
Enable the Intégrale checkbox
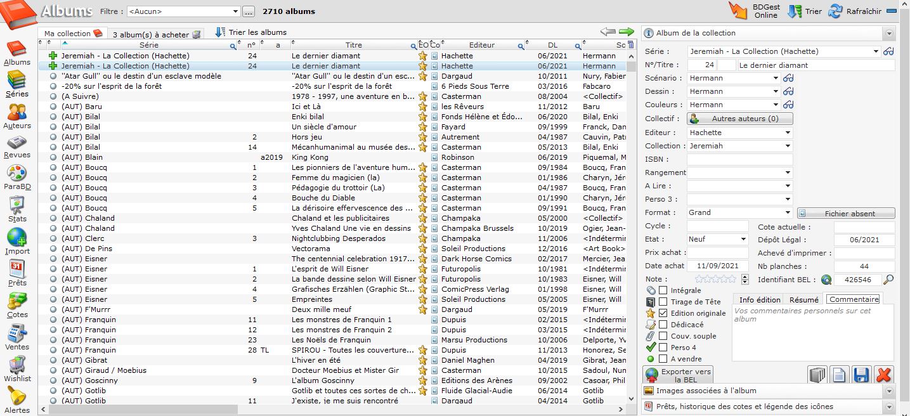pyautogui.click(x=663, y=290)
